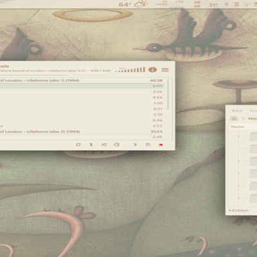This screenshot has width=257, height=257.
Task: Select the track lasting 2:48
Action: 82,137
